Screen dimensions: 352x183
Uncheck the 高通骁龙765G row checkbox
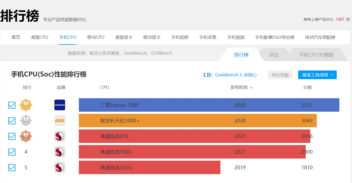pos(12,168)
